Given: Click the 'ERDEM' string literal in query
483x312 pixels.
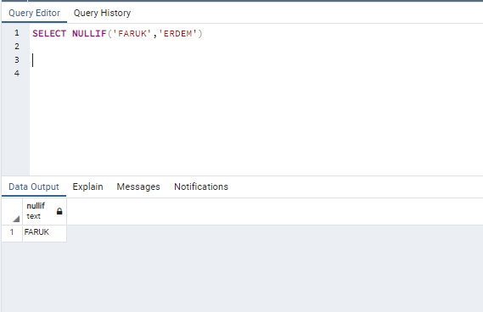Looking at the screenshot, I should pos(177,34).
